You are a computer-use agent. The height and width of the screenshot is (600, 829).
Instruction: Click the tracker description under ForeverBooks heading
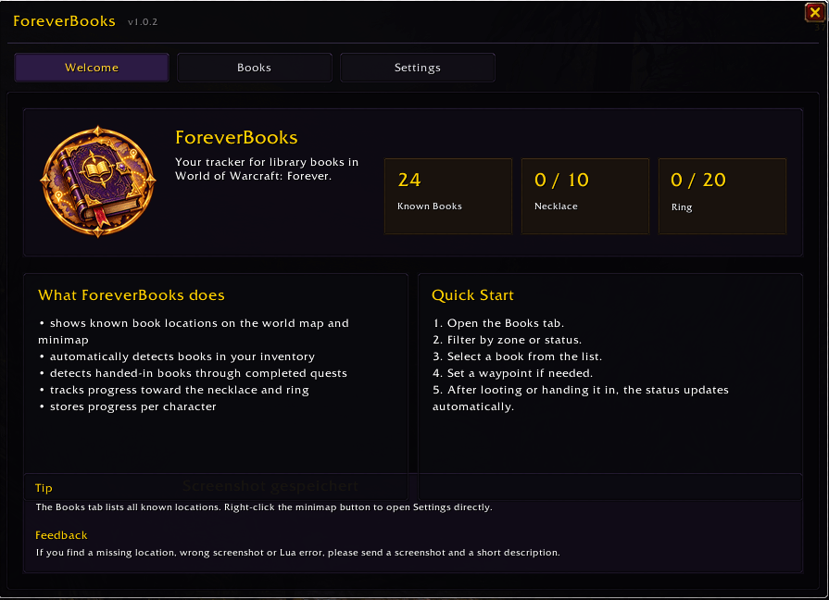pyautogui.click(x=267, y=169)
